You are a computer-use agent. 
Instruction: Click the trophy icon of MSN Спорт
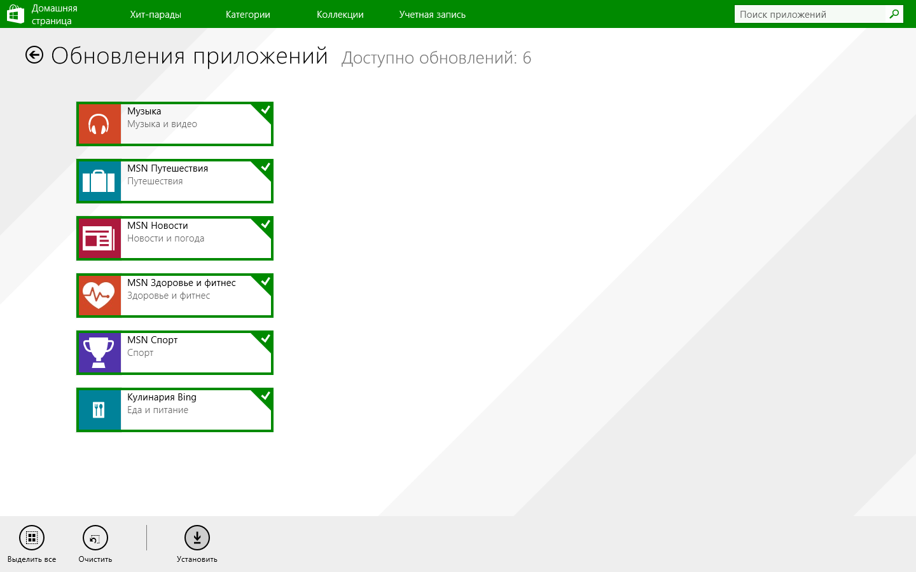click(99, 353)
